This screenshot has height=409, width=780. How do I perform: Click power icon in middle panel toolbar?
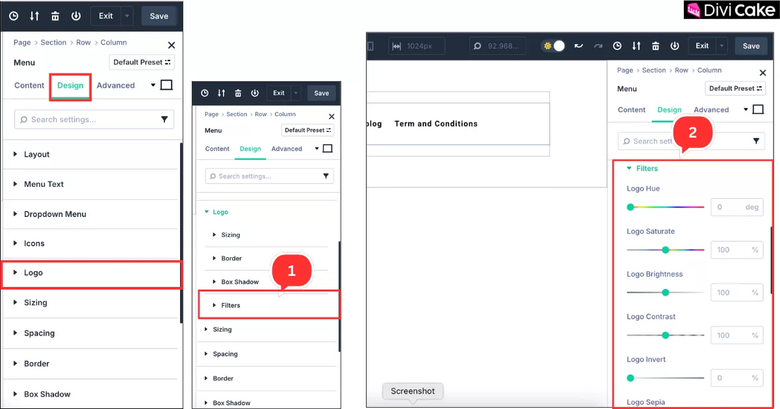(255, 93)
